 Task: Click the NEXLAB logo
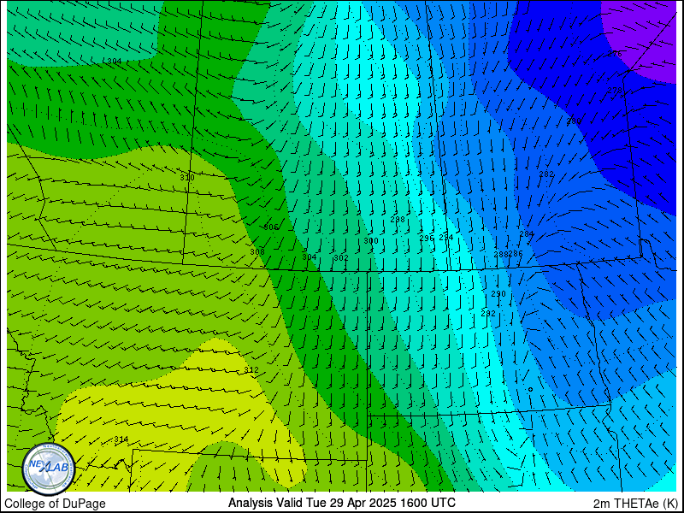49,469
